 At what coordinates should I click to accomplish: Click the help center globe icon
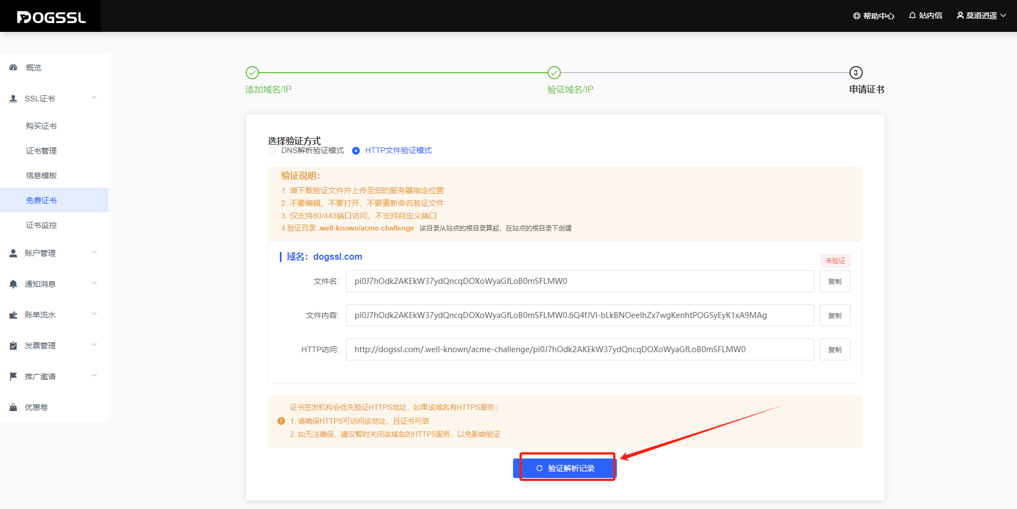[857, 16]
